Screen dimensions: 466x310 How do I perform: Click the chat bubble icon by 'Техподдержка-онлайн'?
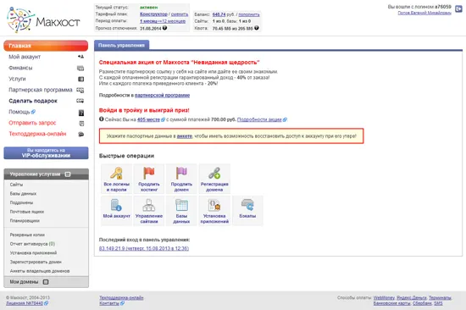click(80, 134)
